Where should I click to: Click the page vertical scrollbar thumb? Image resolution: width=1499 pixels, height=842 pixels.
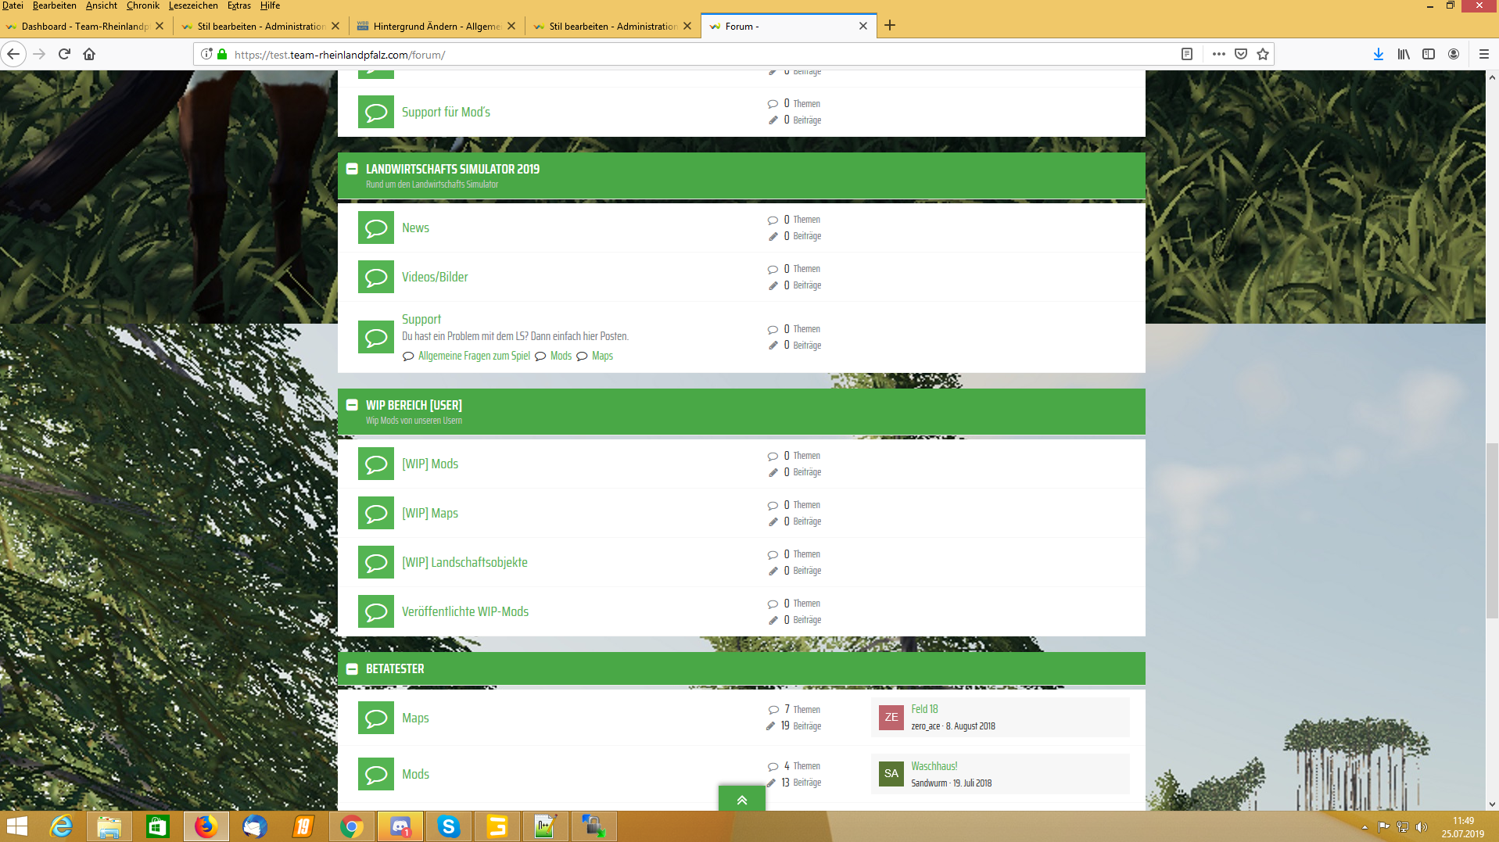(1492, 530)
